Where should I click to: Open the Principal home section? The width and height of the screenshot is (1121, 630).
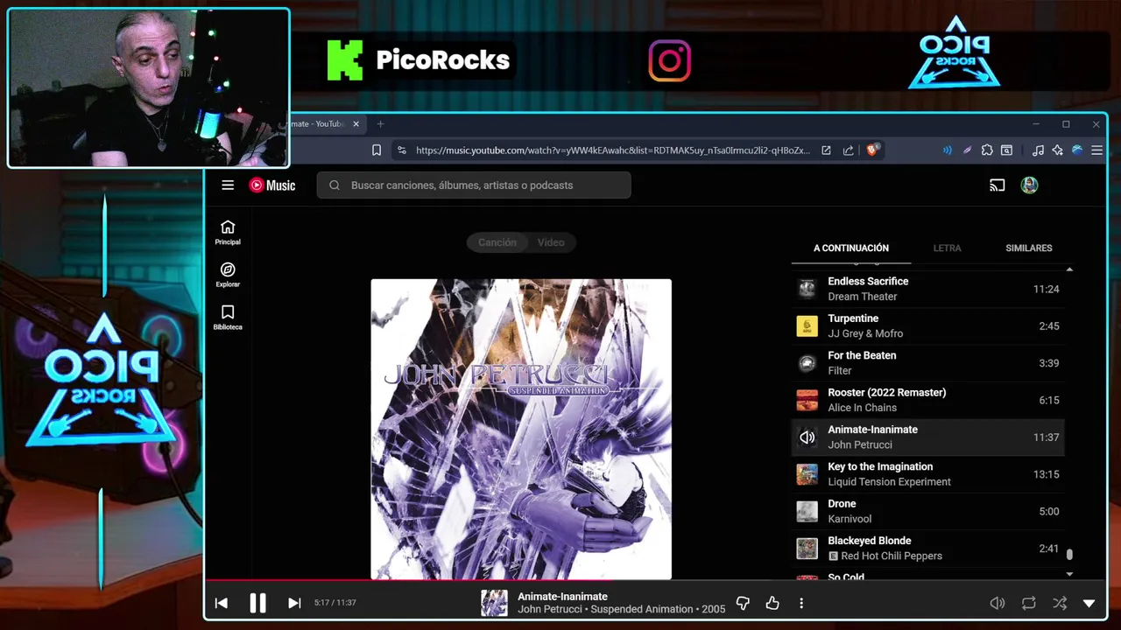pos(228,233)
